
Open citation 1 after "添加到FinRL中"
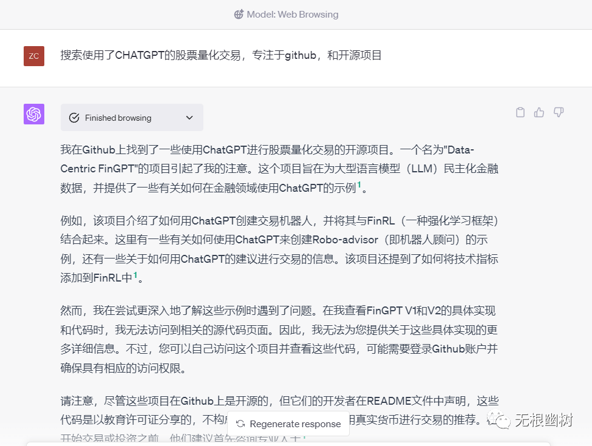click(135, 275)
